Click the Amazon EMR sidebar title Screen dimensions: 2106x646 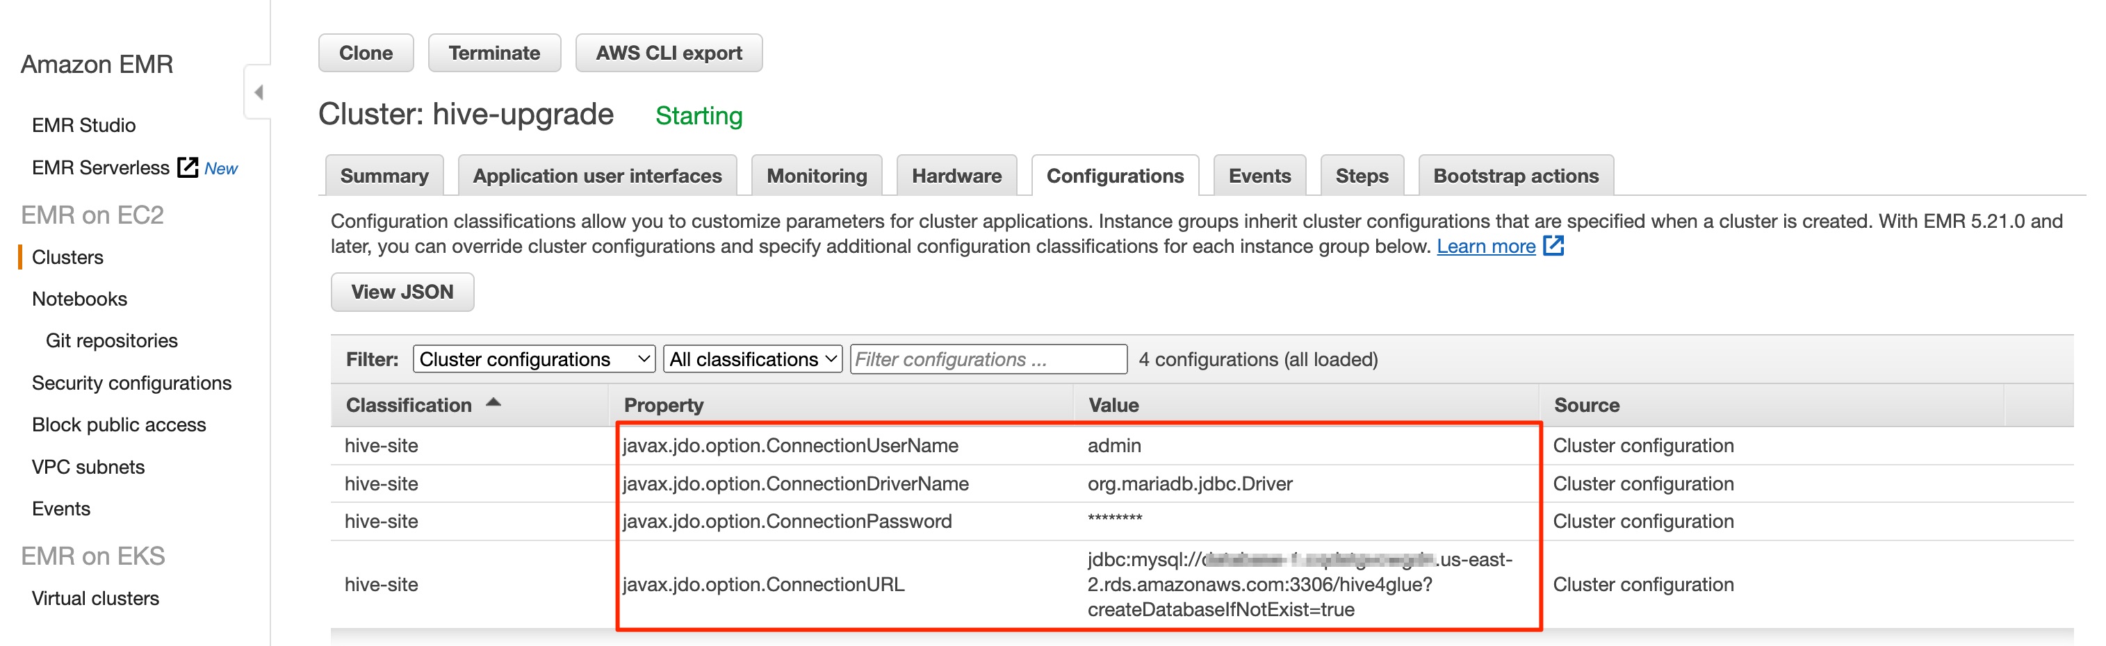pos(97,65)
